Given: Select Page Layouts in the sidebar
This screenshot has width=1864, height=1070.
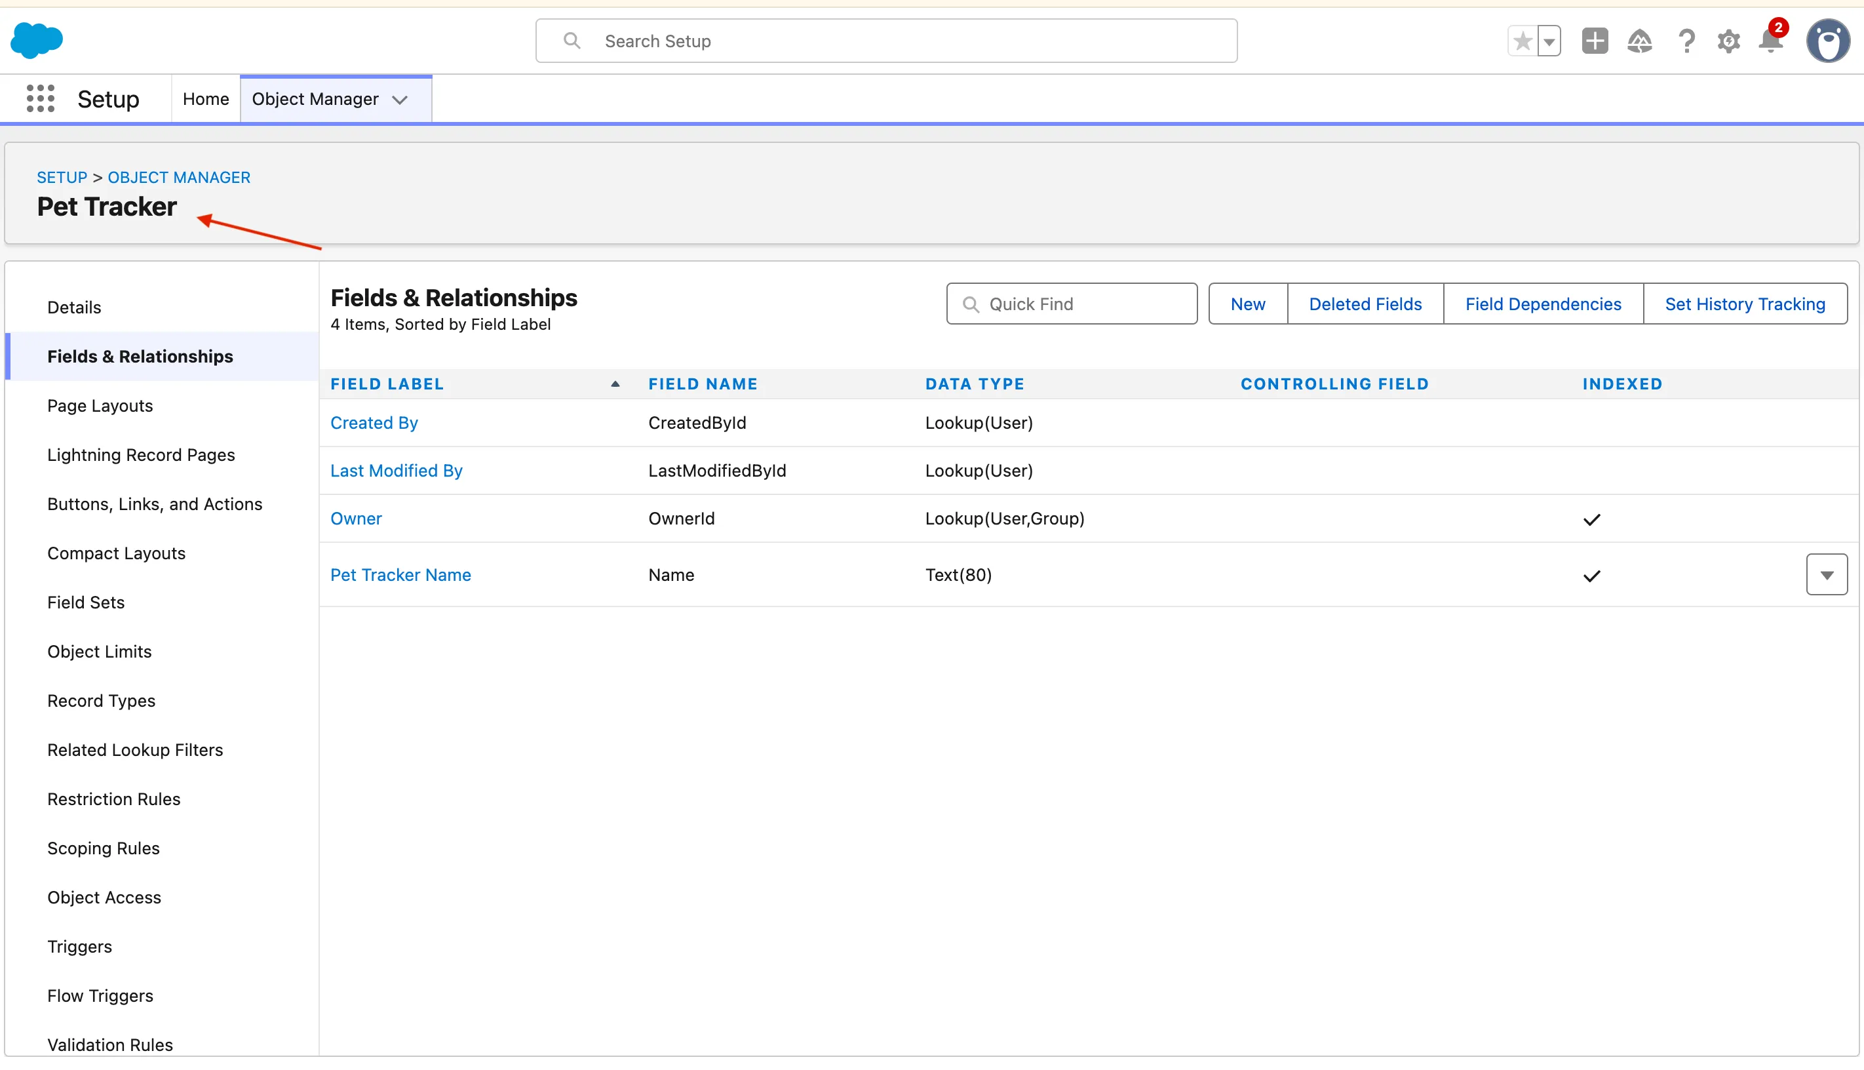Looking at the screenshot, I should click(100, 406).
